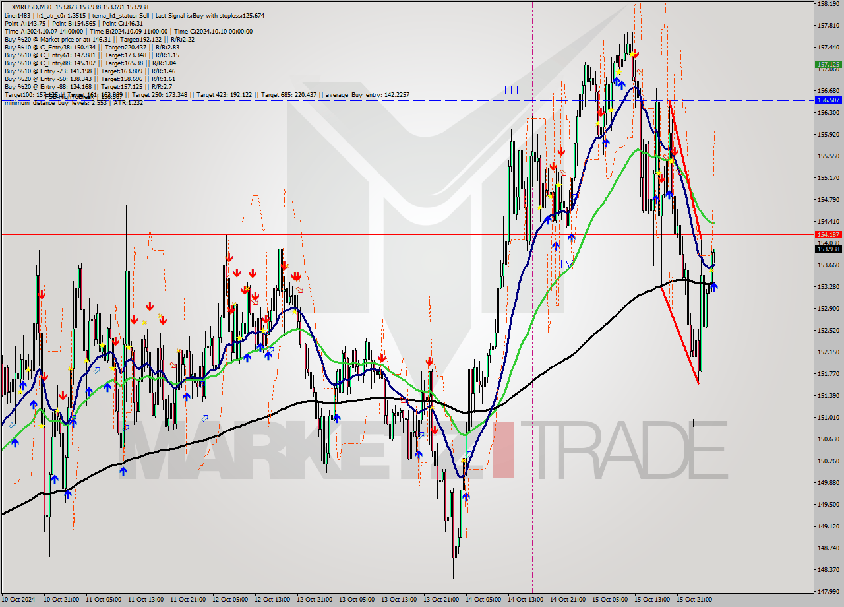Select the 'Line:1483 | h1_atr_c0' info line
This screenshot has height=607, width=844.
tap(135, 15)
